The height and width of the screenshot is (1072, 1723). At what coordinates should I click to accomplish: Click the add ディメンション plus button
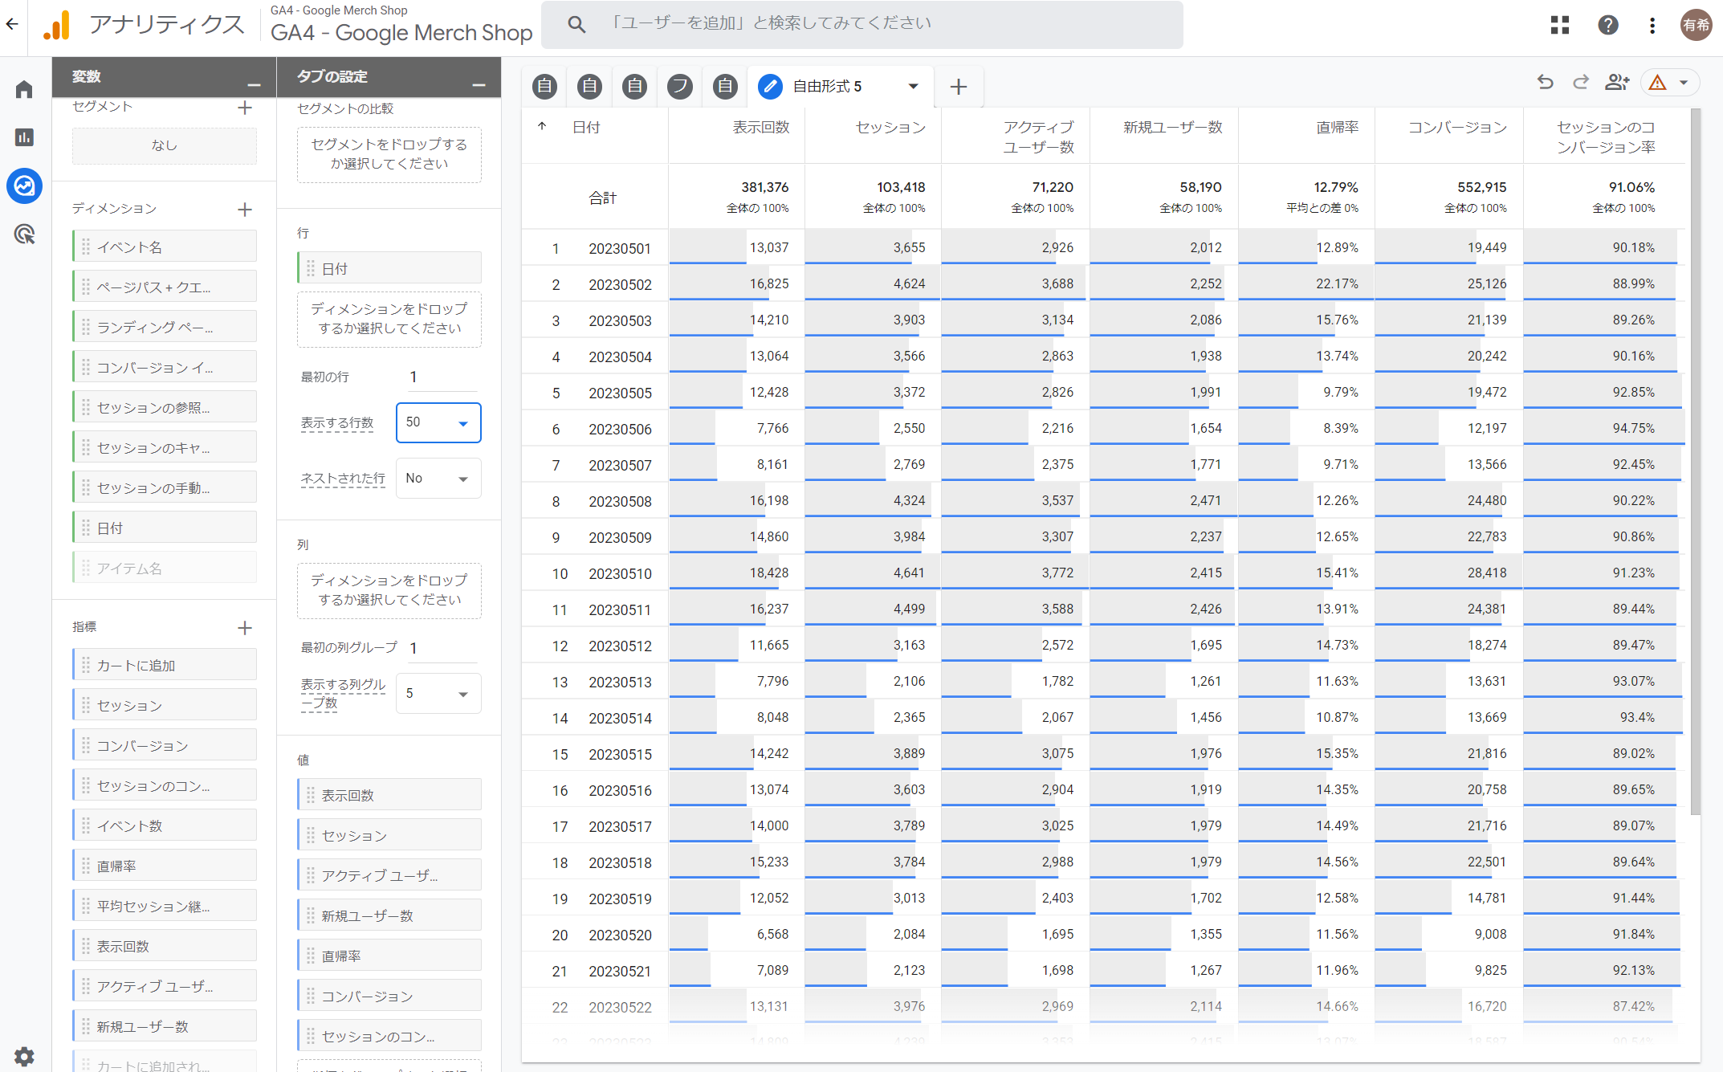(245, 210)
